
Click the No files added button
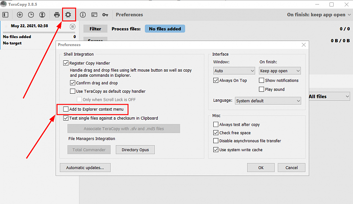coord(165,29)
